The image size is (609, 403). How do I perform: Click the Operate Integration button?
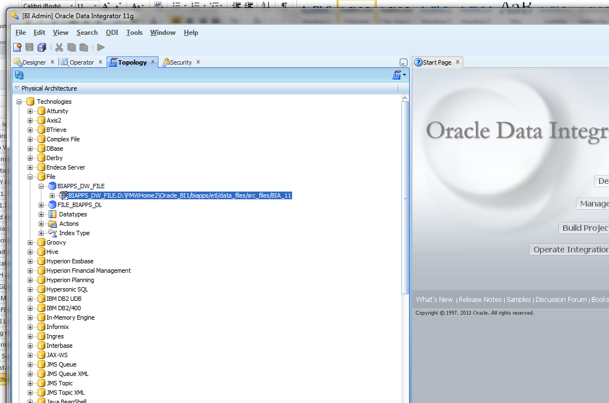pyautogui.click(x=569, y=250)
